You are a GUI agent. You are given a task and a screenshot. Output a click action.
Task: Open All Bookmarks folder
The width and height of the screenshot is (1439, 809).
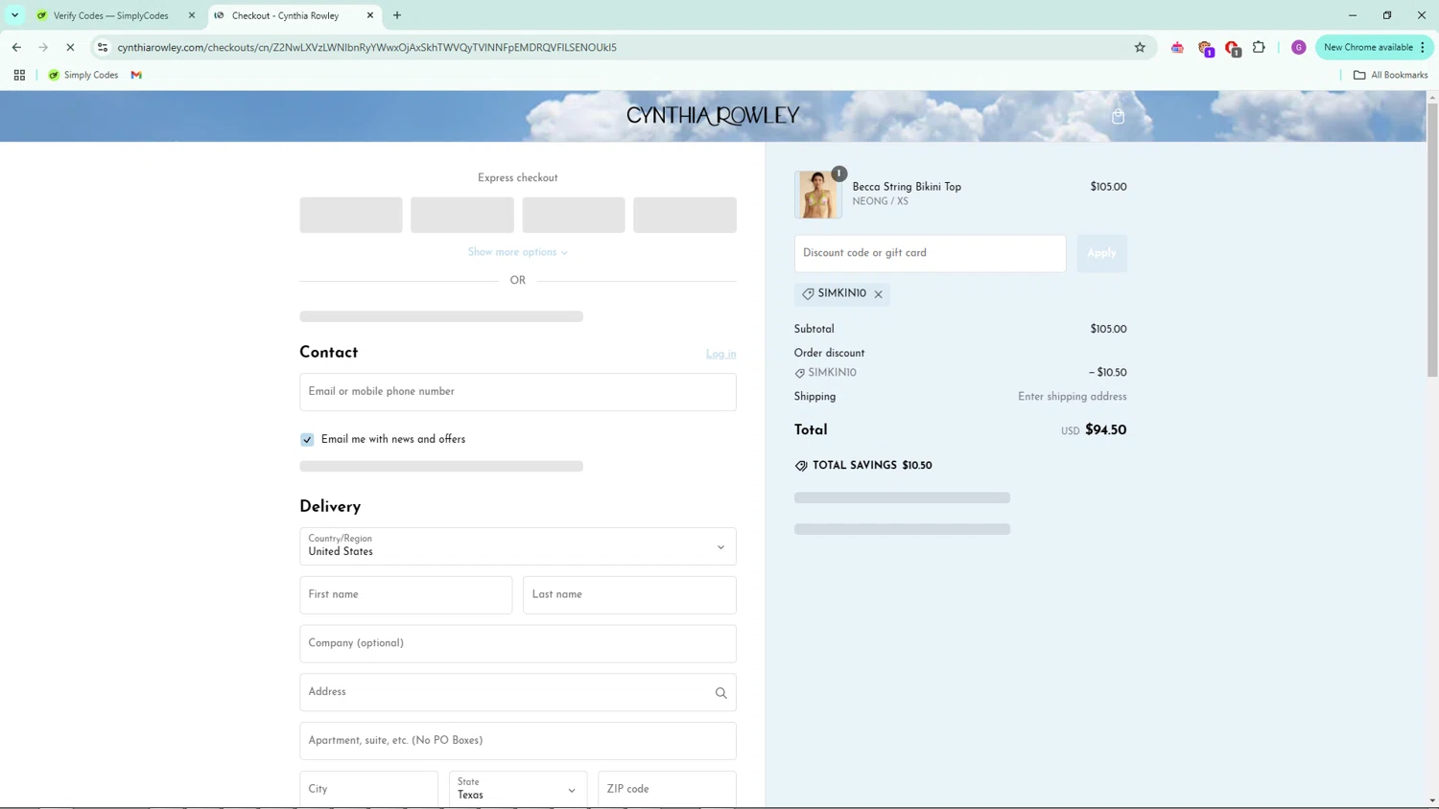coord(1390,75)
